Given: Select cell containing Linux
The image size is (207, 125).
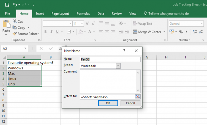Looking at the screenshot, I should 24,79.
